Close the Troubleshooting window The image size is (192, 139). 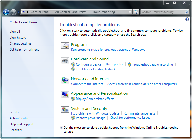[x=184, y=3]
